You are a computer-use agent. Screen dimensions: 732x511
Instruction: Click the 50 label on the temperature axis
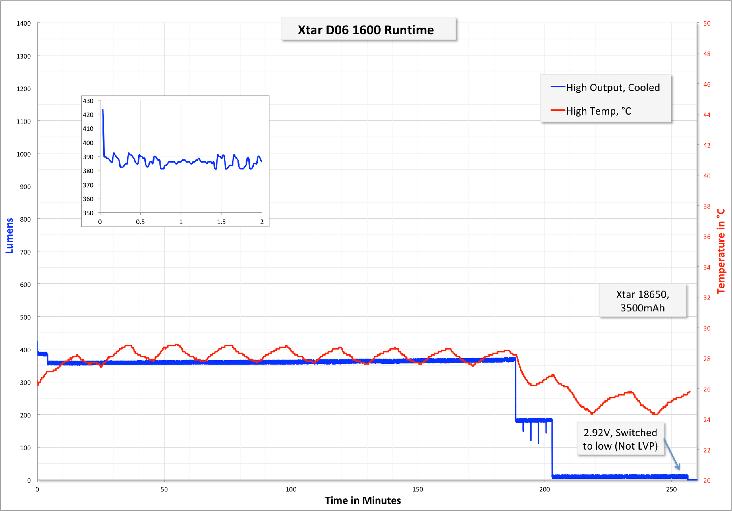point(707,24)
